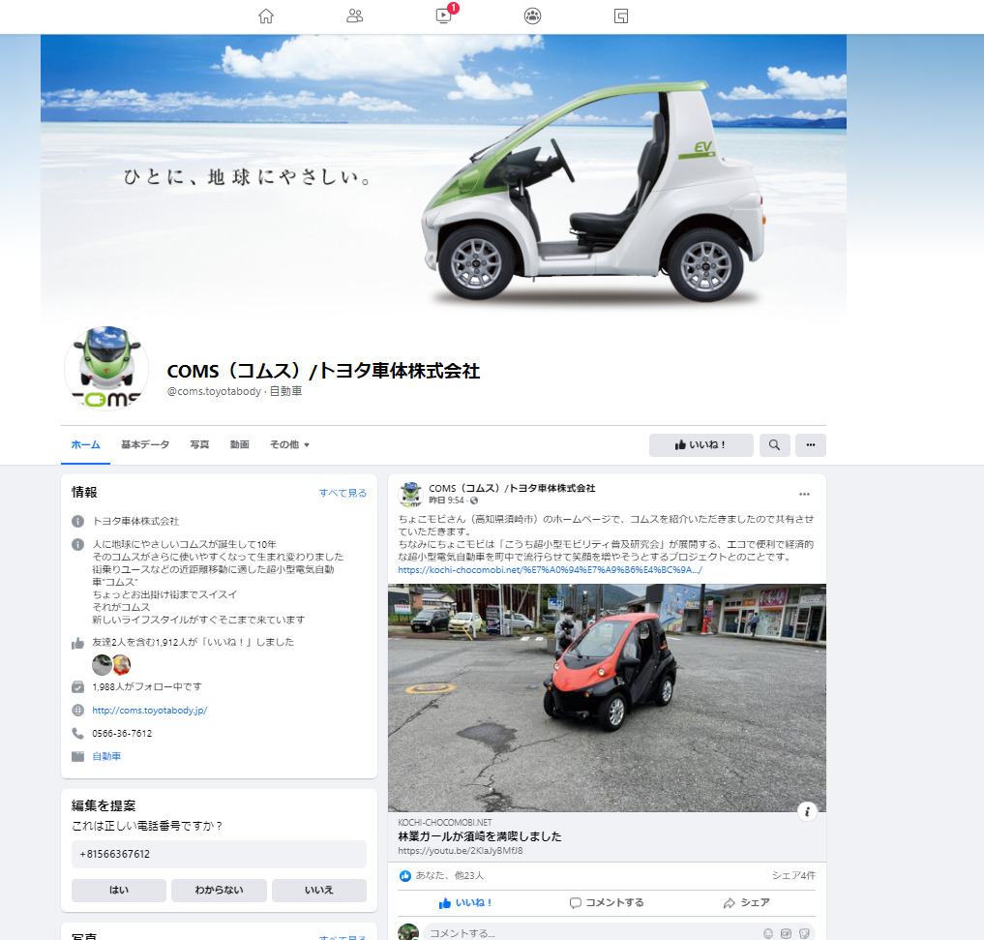Switch to the 基本データ tab
984x940 pixels.
pos(145,445)
